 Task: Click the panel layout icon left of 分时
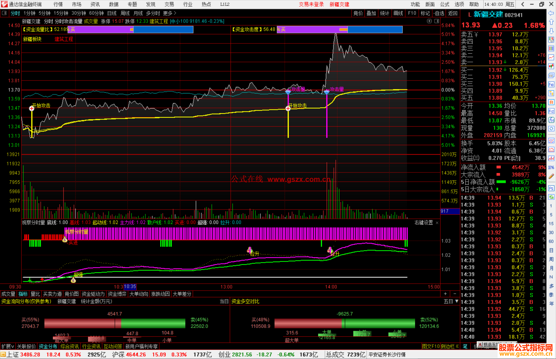(4, 13)
